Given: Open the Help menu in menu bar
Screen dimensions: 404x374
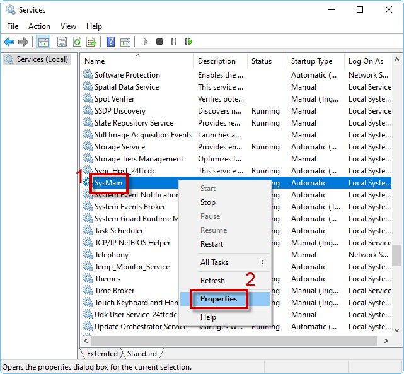Looking at the screenshot, I should pos(94,26).
